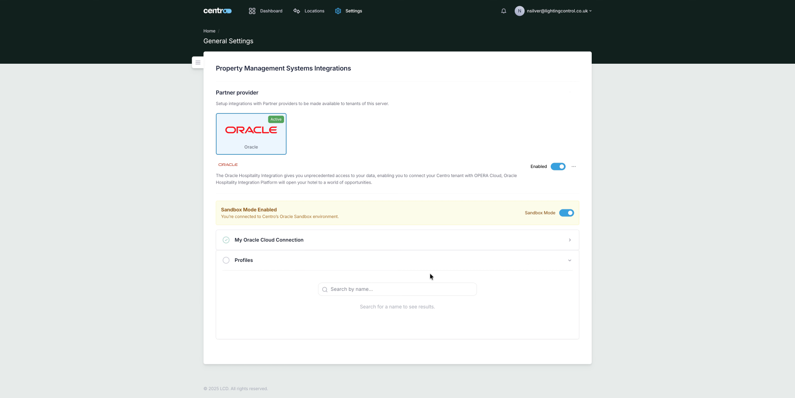Click the hamburger menu icon beside the panel
The image size is (795, 398).
click(198, 62)
